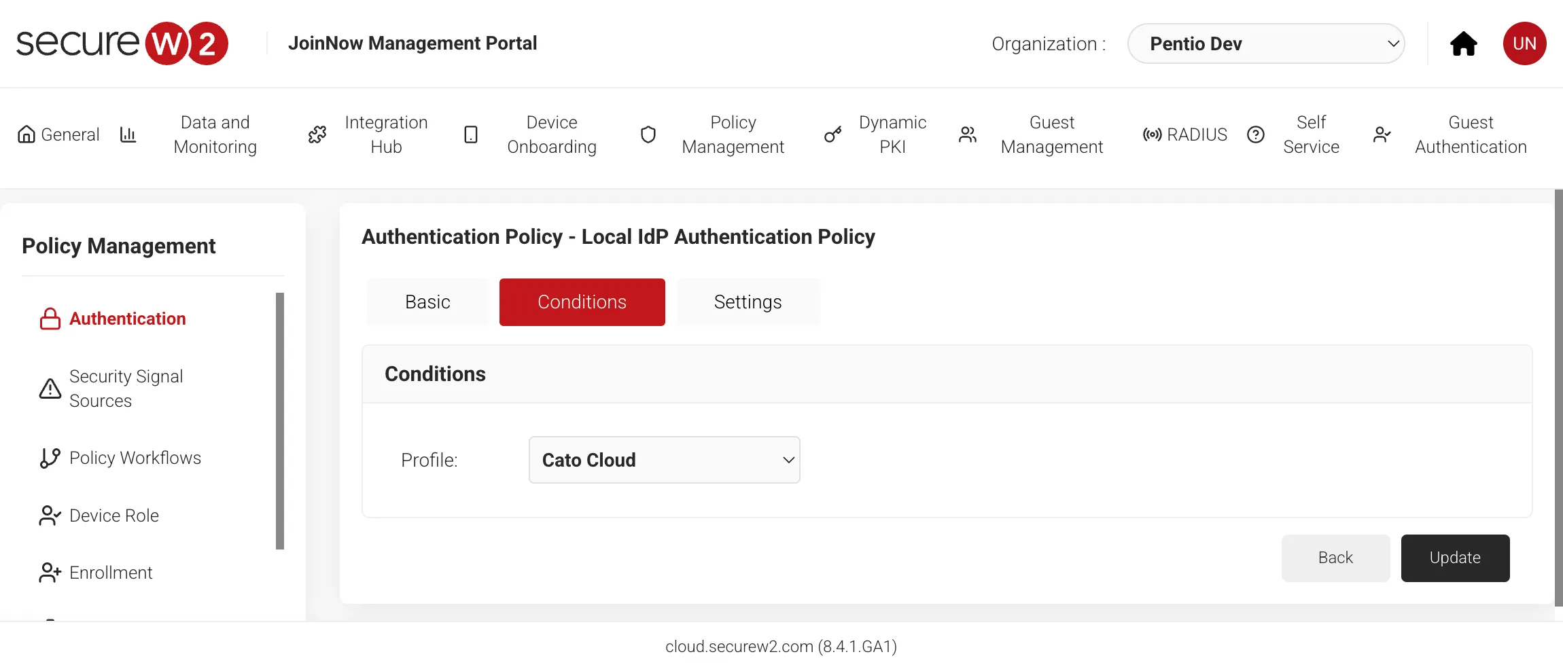Image resolution: width=1563 pixels, height=667 pixels.
Task: Open Data and Monitoring menu
Action: click(215, 134)
